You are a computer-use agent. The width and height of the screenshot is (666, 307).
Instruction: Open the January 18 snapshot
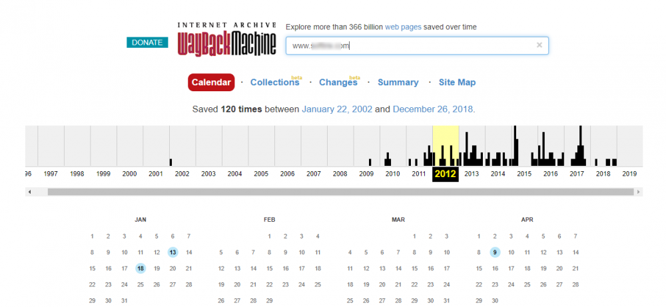pyautogui.click(x=141, y=268)
